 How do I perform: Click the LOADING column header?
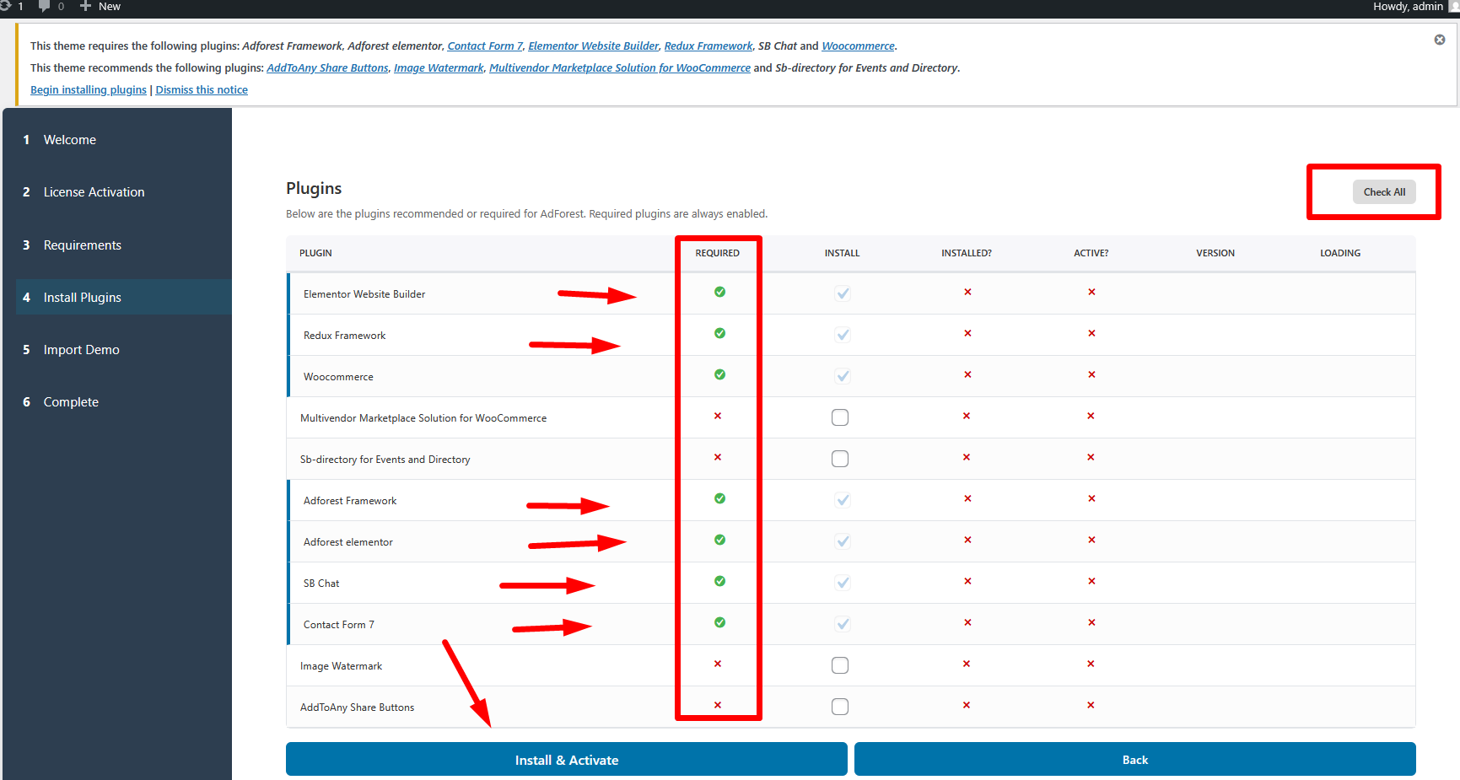(1340, 253)
